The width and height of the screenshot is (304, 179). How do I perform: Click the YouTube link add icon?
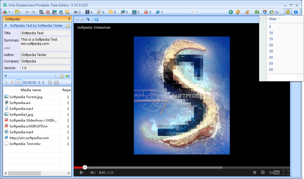48,12
